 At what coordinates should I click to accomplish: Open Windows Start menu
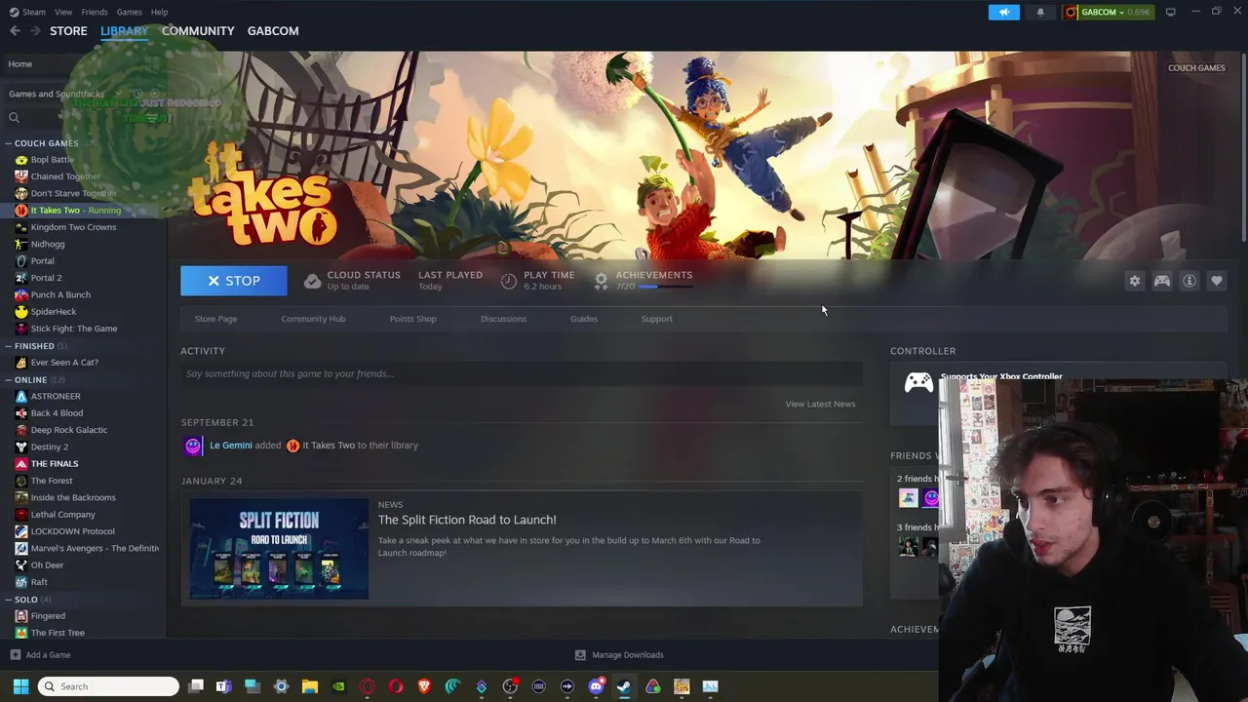click(20, 686)
